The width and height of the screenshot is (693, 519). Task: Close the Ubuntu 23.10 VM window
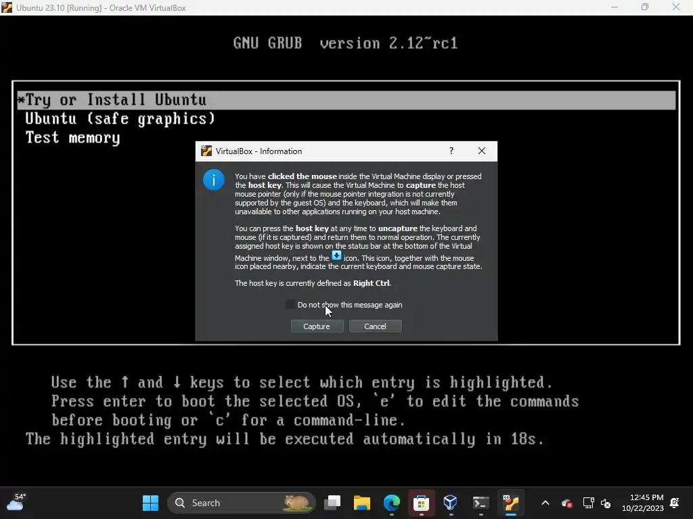tap(676, 7)
